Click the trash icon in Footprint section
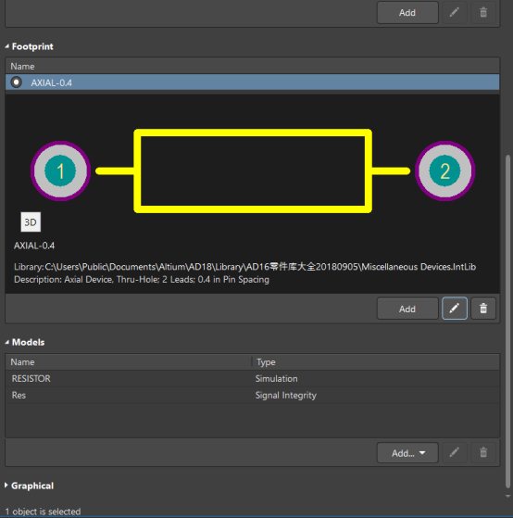The image size is (513, 518). [x=483, y=309]
